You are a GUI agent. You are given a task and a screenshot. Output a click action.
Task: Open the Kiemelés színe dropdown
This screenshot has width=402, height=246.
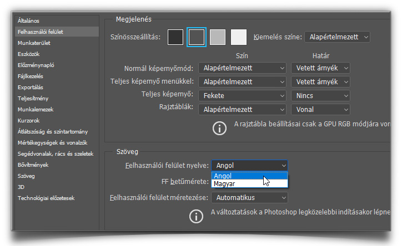tap(336, 37)
